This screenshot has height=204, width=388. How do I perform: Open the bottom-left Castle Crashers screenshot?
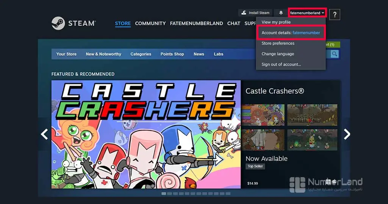[263, 140]
